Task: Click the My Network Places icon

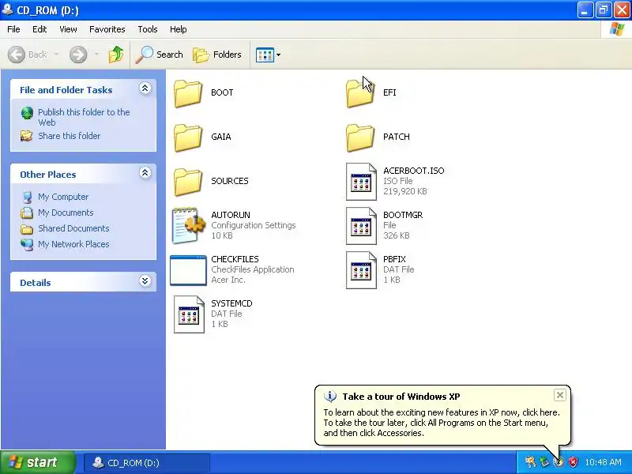Action: coord(27,244)
